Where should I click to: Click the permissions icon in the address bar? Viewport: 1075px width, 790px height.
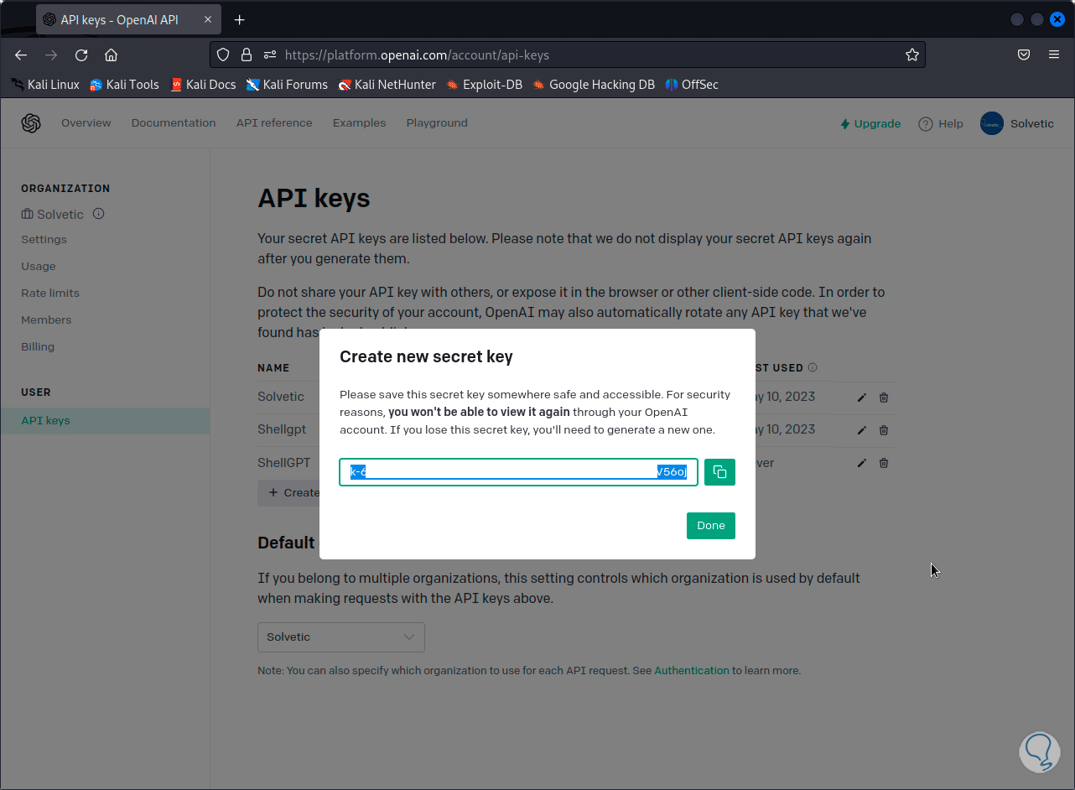[270, 55]
